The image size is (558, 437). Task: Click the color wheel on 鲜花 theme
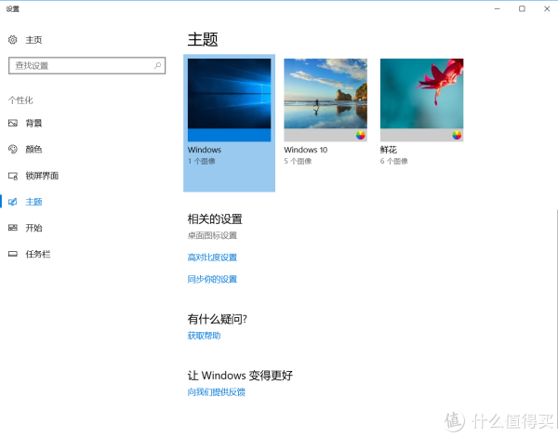coord(457,135)
